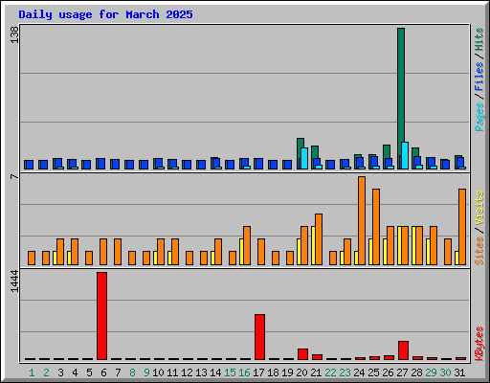Click day label '15' on the axis
Image resolution: width=490 pixels, height=383 pixels.
pos(230,372)
